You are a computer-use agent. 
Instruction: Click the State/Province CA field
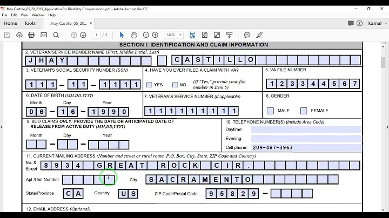point(73,194)
